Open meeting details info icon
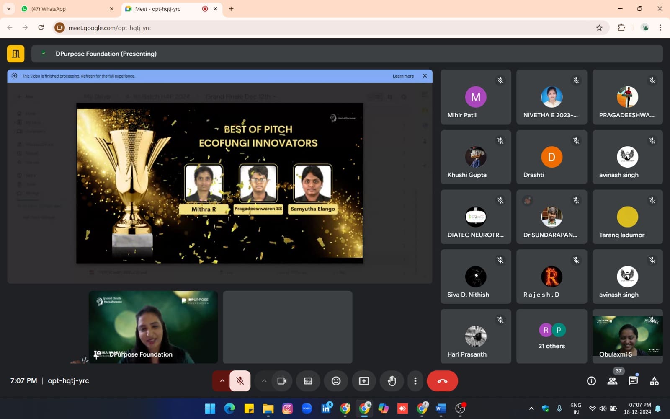670x419 pixels. point(591,381)
